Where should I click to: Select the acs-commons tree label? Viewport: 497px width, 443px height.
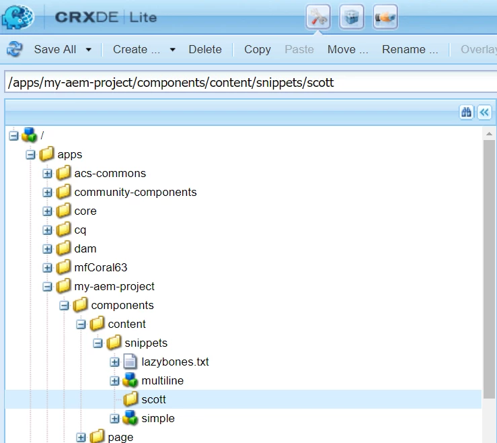click(x=110, y=173)
